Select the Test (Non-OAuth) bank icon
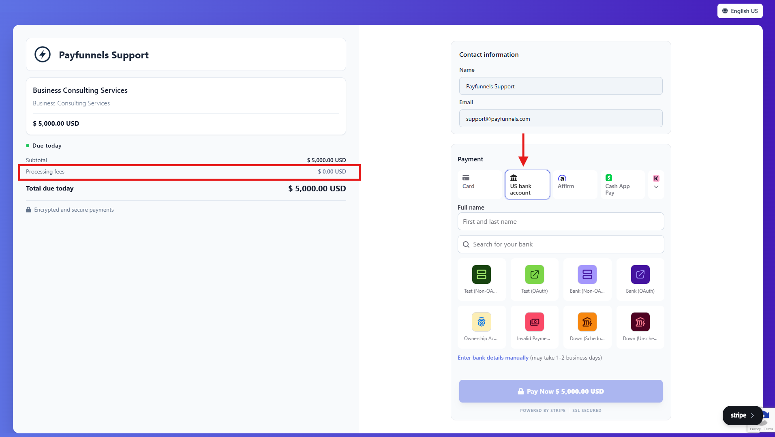The height and width of the screenshot is (437, 775). (481, 274)
